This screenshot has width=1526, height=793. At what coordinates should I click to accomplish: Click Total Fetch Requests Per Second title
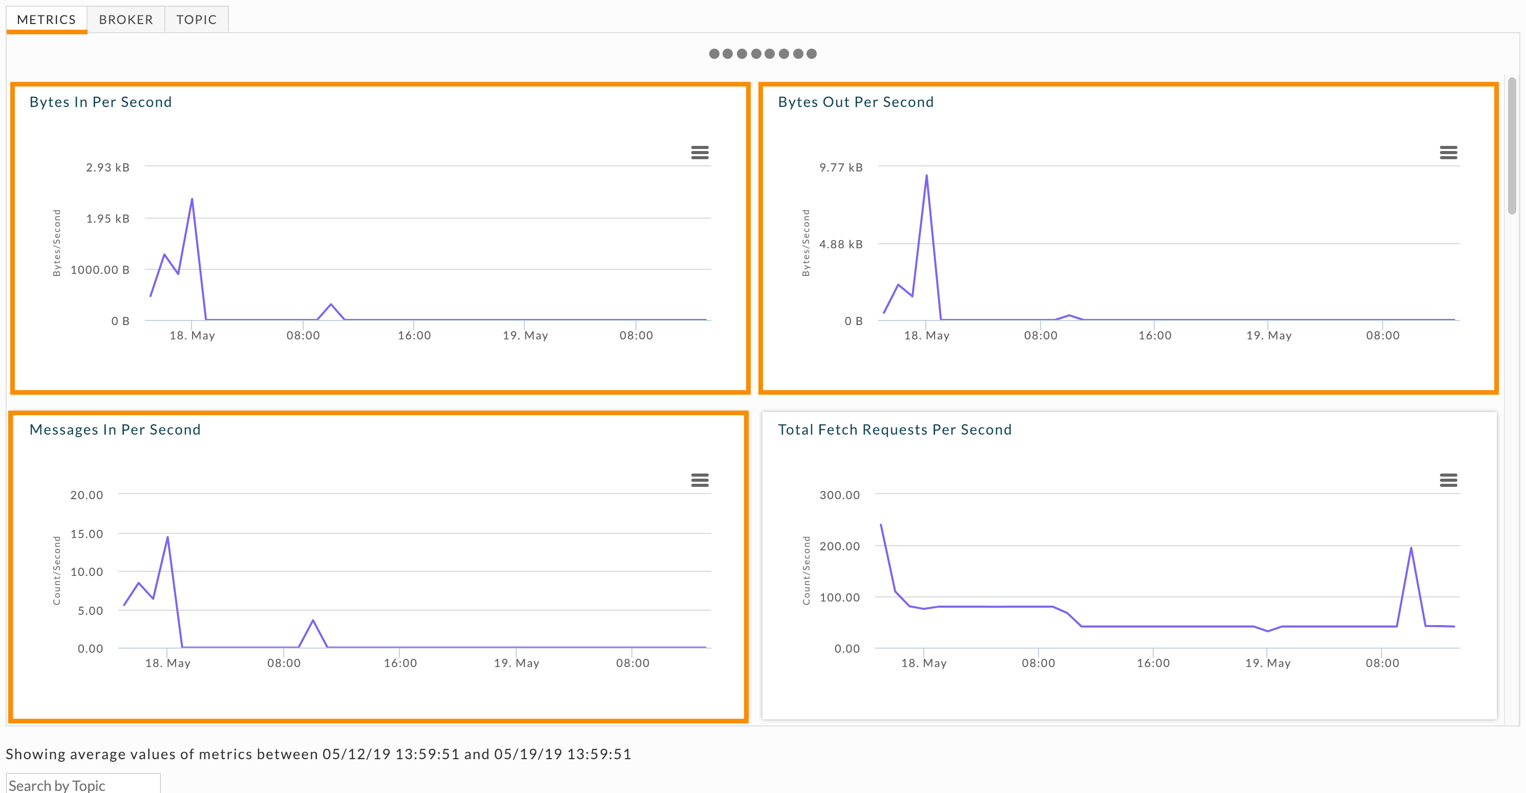click(x=895, y=430)
